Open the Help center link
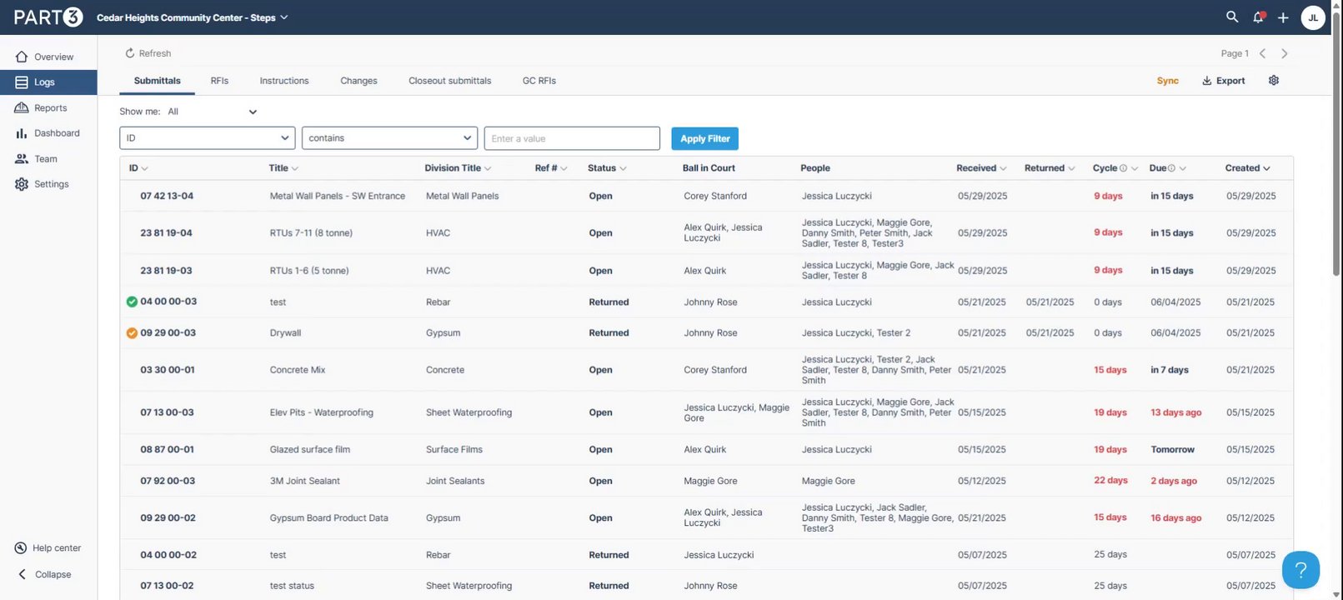 pos(48,548)
